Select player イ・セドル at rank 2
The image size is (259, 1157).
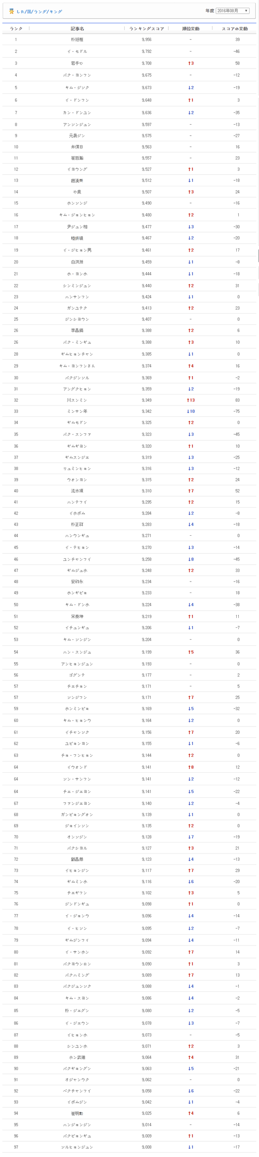[x=77, y=52]
